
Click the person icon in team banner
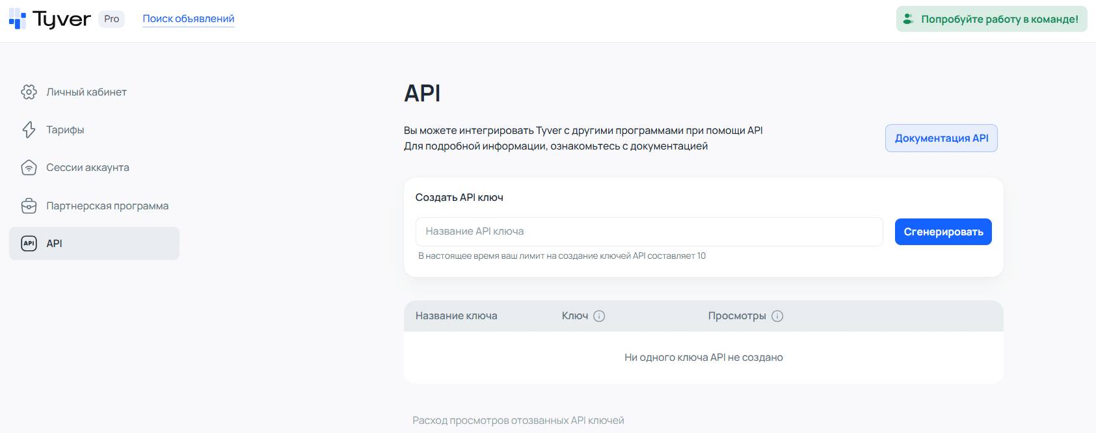(x=909, y=19)
